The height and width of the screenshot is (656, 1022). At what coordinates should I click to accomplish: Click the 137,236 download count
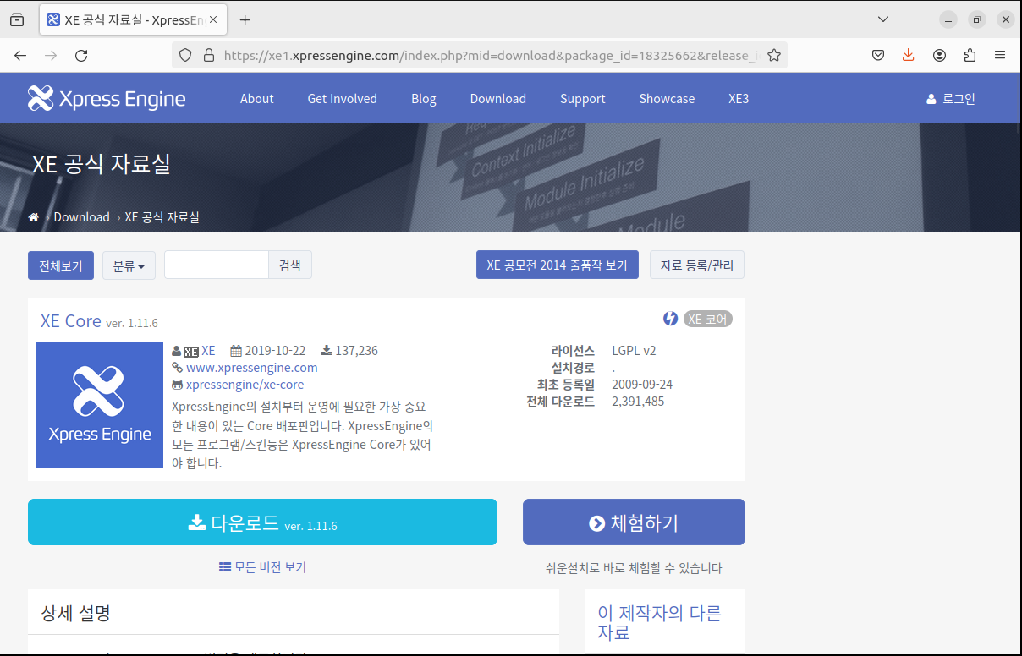(356, 351)
